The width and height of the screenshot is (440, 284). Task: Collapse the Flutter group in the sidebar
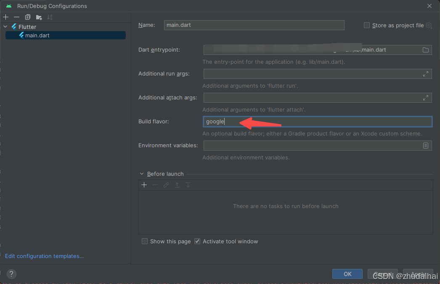(5, 26)
